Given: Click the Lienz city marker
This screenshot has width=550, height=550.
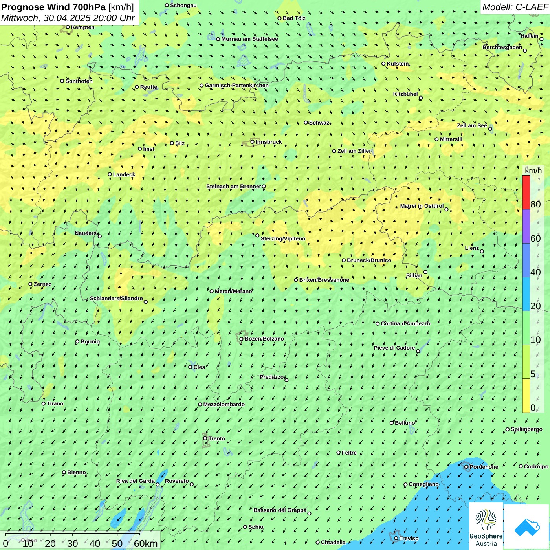Looking at the screenshot, I should click(482, 251).
